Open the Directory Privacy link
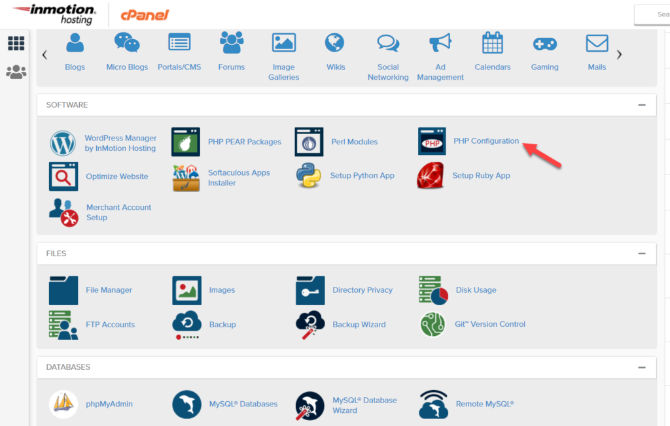Viewport: 670px width, 426px height. [x=362, y=290]
